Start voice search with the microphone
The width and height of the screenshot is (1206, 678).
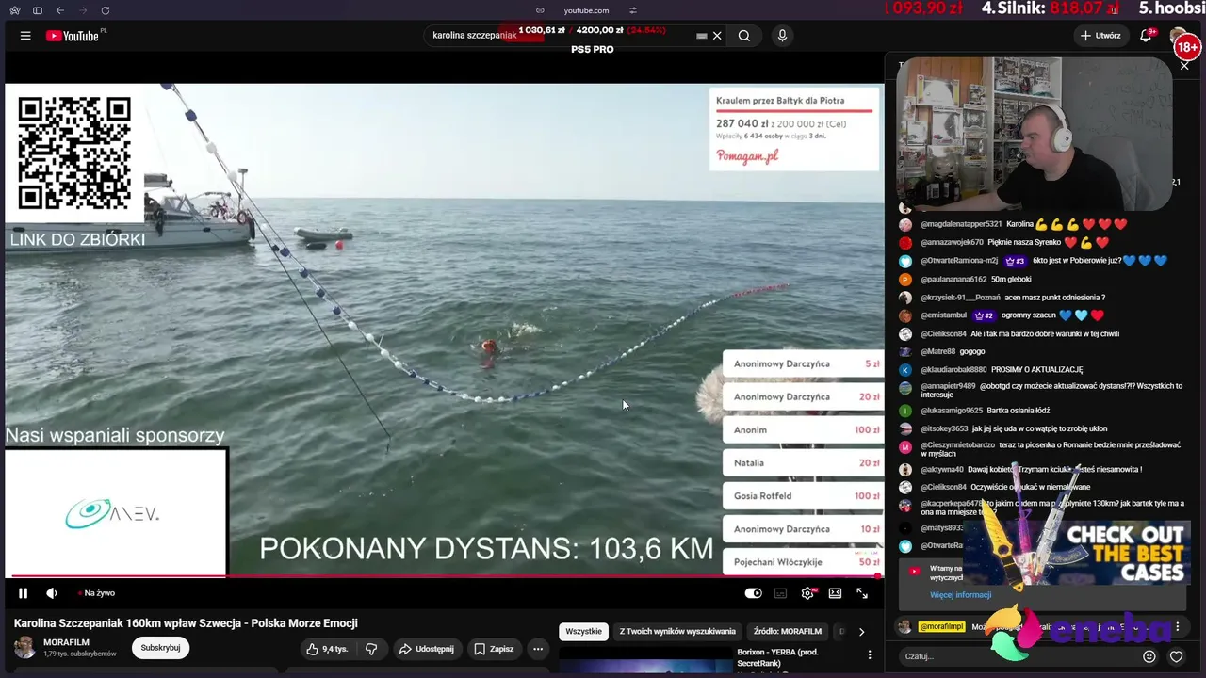tap(782, 36)
